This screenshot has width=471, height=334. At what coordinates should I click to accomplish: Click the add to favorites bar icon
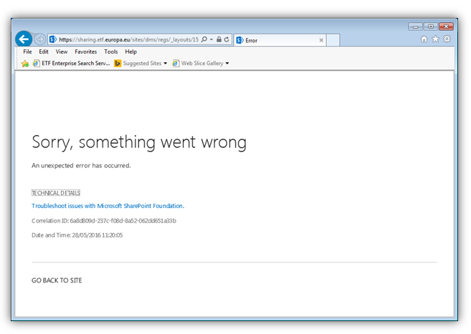pos(25,64)
